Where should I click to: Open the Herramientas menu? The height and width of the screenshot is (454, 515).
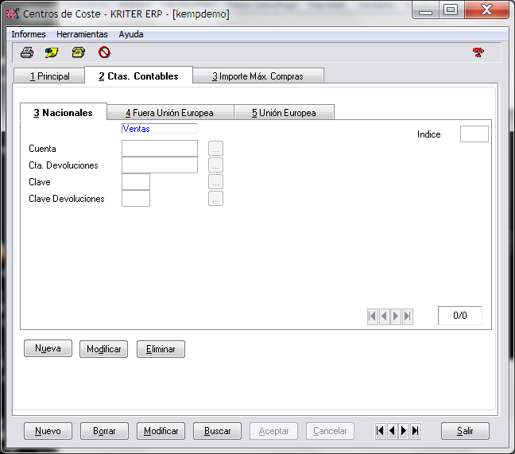click(82, 34)
